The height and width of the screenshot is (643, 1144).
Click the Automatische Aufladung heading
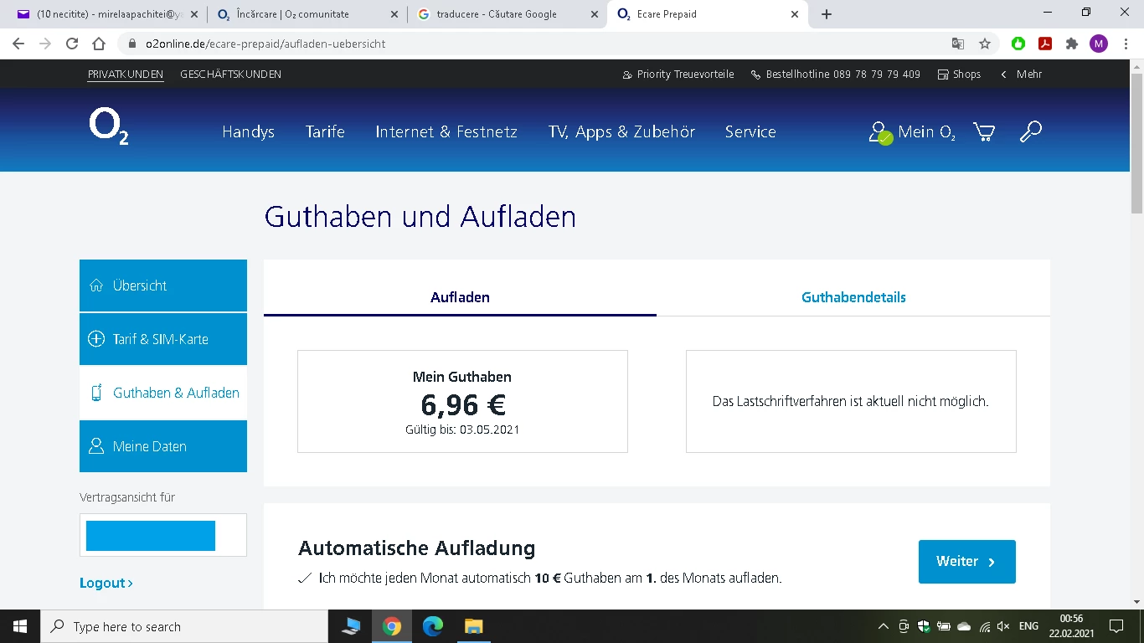[416, 548]
